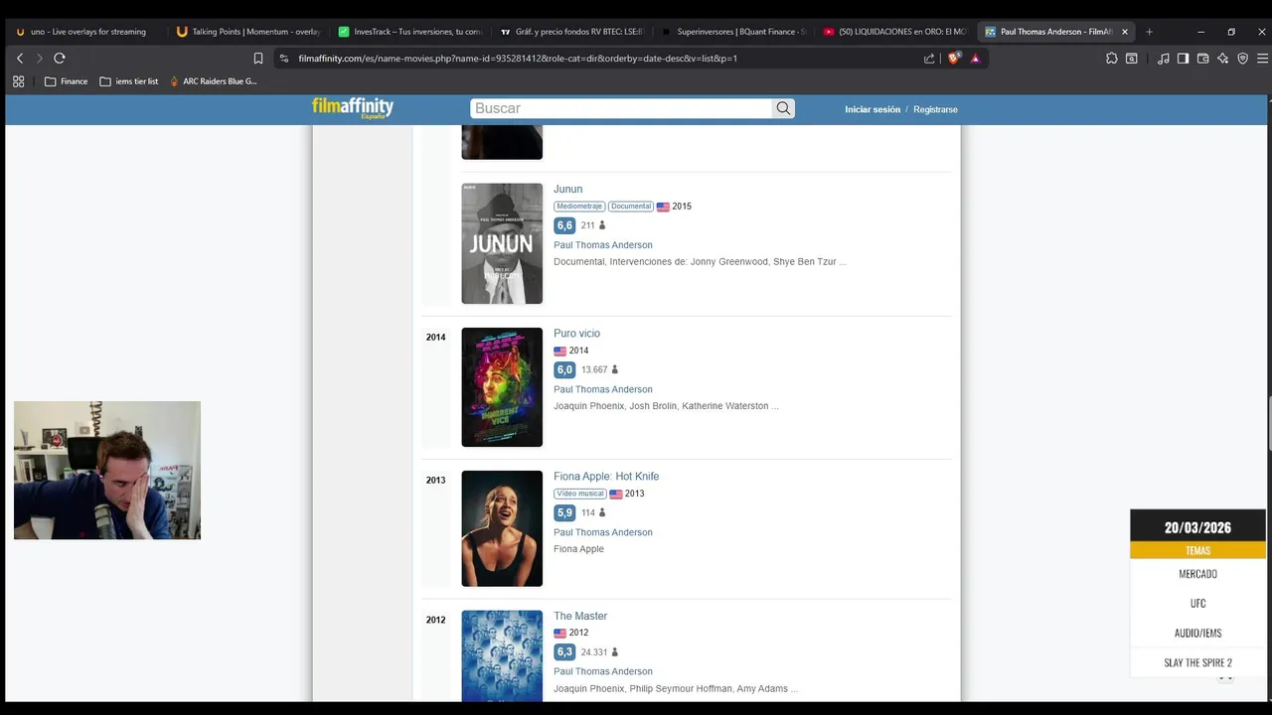Open the ARC Raiders Blue G... bookmark
Image resolution: width=1272 pixels, height=715 pixels.
click(213, 81)
